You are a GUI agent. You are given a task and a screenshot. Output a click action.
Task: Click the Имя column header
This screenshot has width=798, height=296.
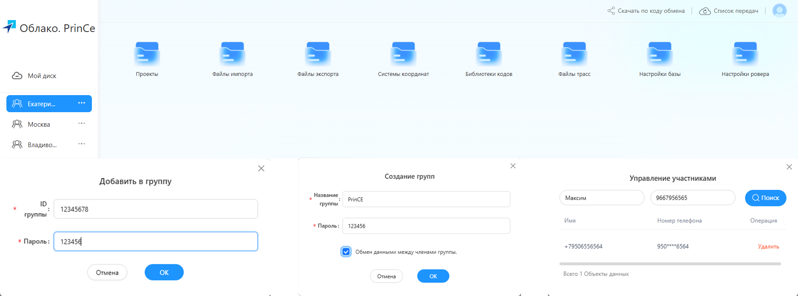click(570, 221)
